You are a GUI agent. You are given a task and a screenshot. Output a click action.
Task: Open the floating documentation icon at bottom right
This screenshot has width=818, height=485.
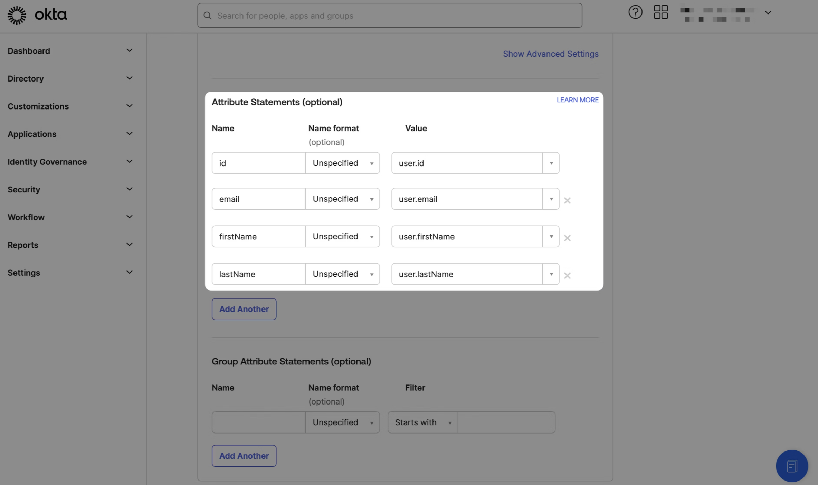792,466
